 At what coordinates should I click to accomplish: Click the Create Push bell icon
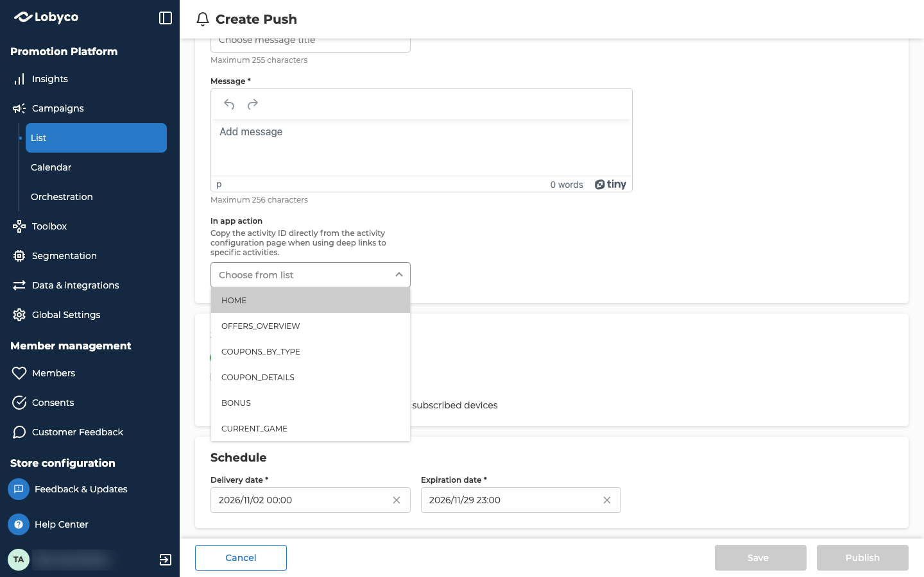(x=203, y=19)
